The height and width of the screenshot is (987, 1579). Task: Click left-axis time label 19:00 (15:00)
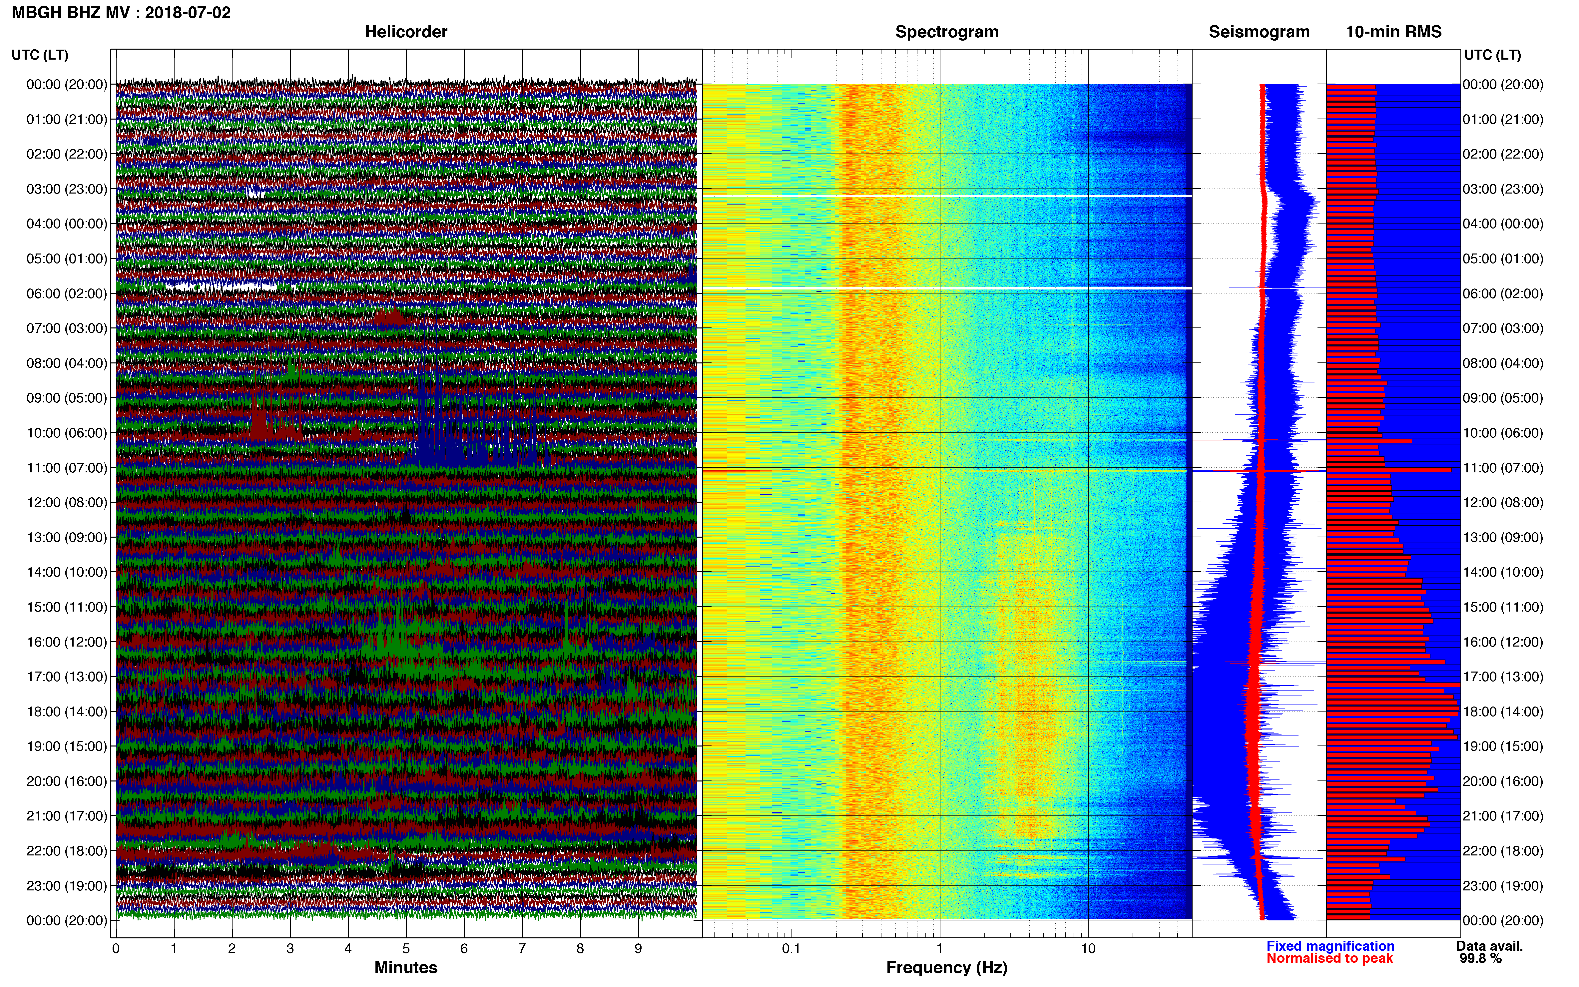[67, 746]
